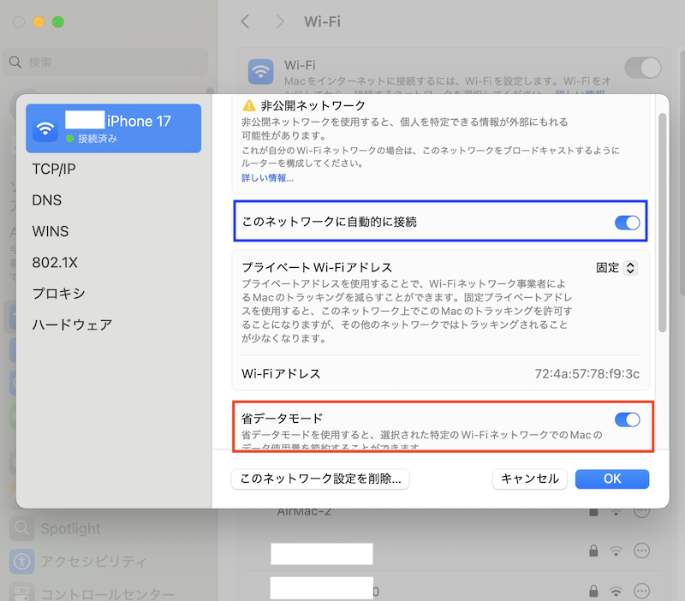This screenshot has width=685, height=601.
Task: Open the プロキシ settings tab
Action: (x=58, y=294)
